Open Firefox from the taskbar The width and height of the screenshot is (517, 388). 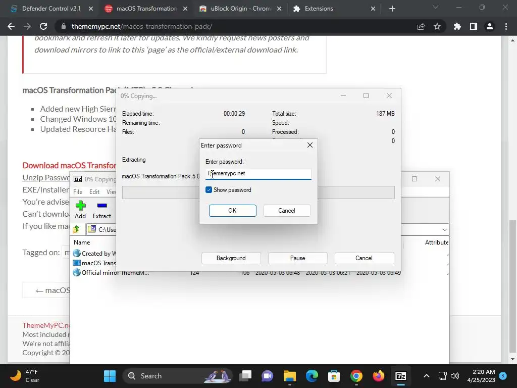378,376
